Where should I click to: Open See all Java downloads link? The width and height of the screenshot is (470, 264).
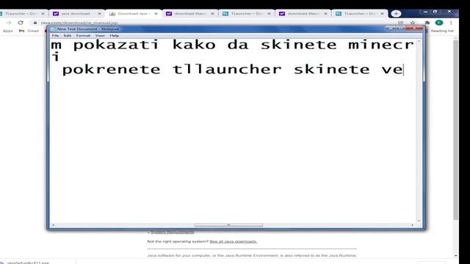(234, 241)
